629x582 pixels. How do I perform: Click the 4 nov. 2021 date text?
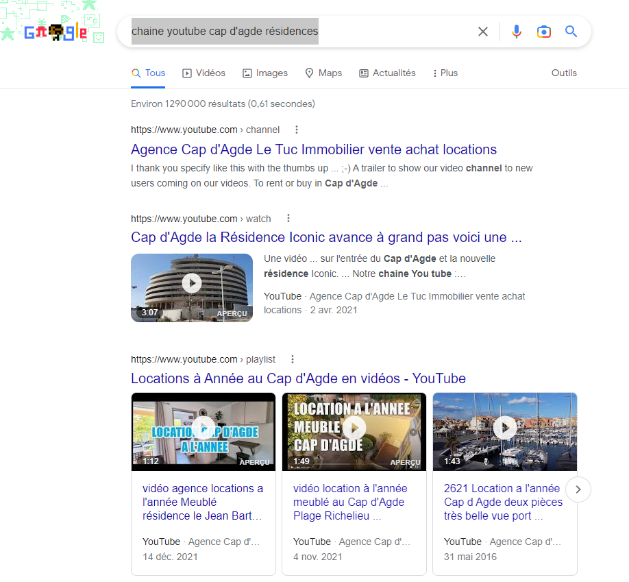point(317,557)
